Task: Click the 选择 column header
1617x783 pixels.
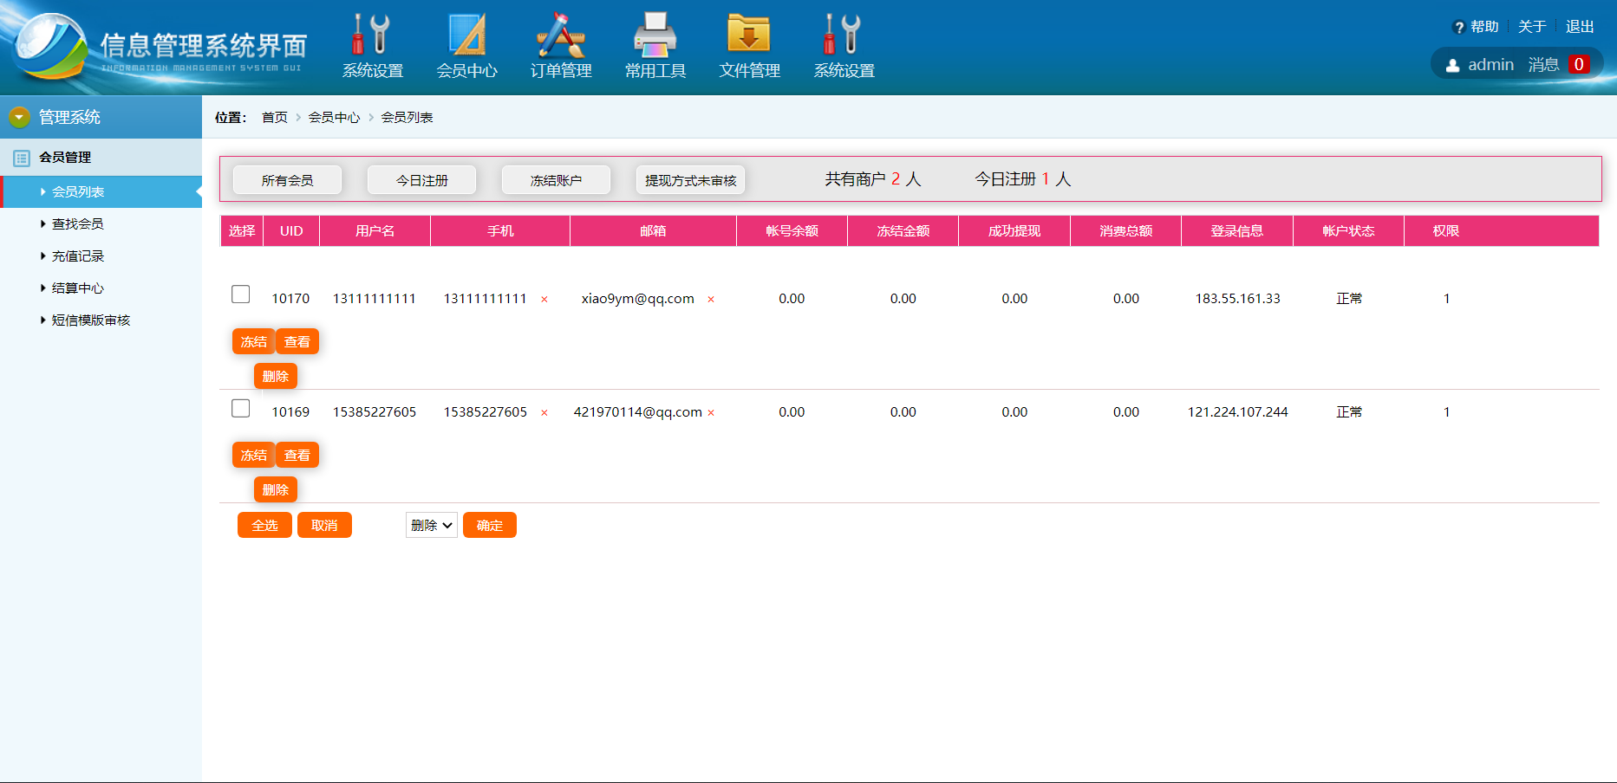Action: [242, 230]
